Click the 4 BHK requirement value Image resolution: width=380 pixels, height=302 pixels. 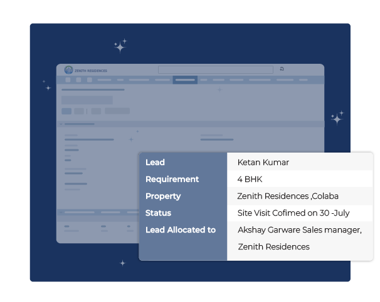(x=249, y=179)
